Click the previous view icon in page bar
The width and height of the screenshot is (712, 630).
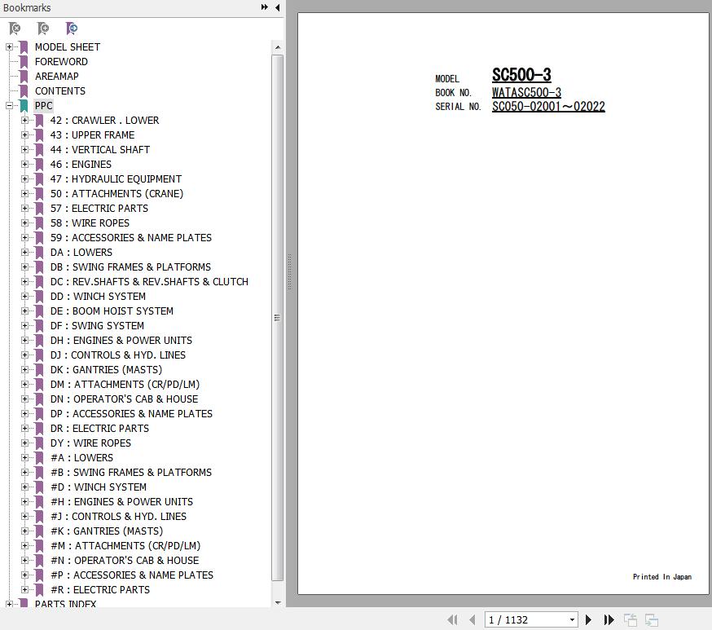click(631, 619)
